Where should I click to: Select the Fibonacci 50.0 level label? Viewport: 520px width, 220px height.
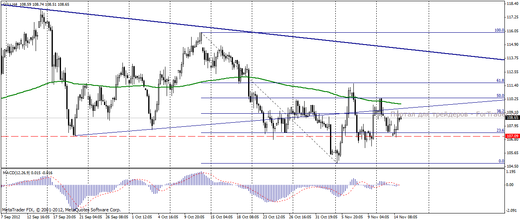coord(500,96)
